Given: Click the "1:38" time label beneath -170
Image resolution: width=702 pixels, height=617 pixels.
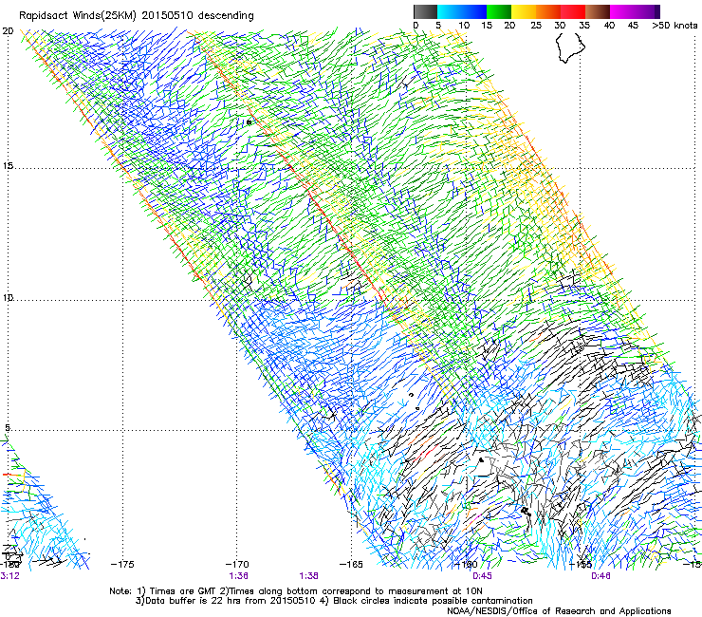Looking at the screenshot, I should click(x=239, y=576).
